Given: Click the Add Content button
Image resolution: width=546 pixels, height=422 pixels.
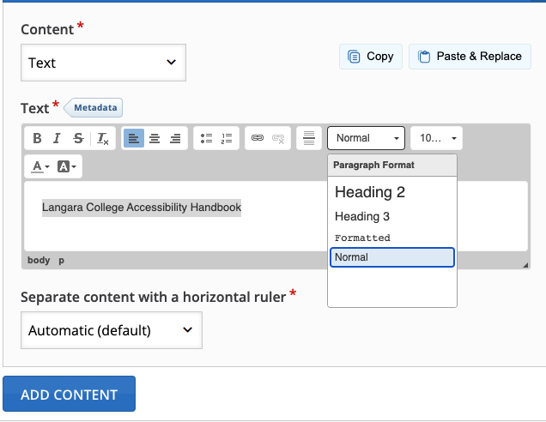Looking at the screenshot, I should click(x=69, y=395).
